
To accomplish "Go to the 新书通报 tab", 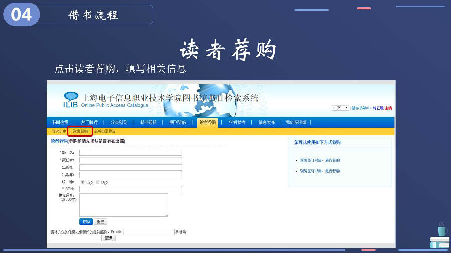I will [148, 122].
